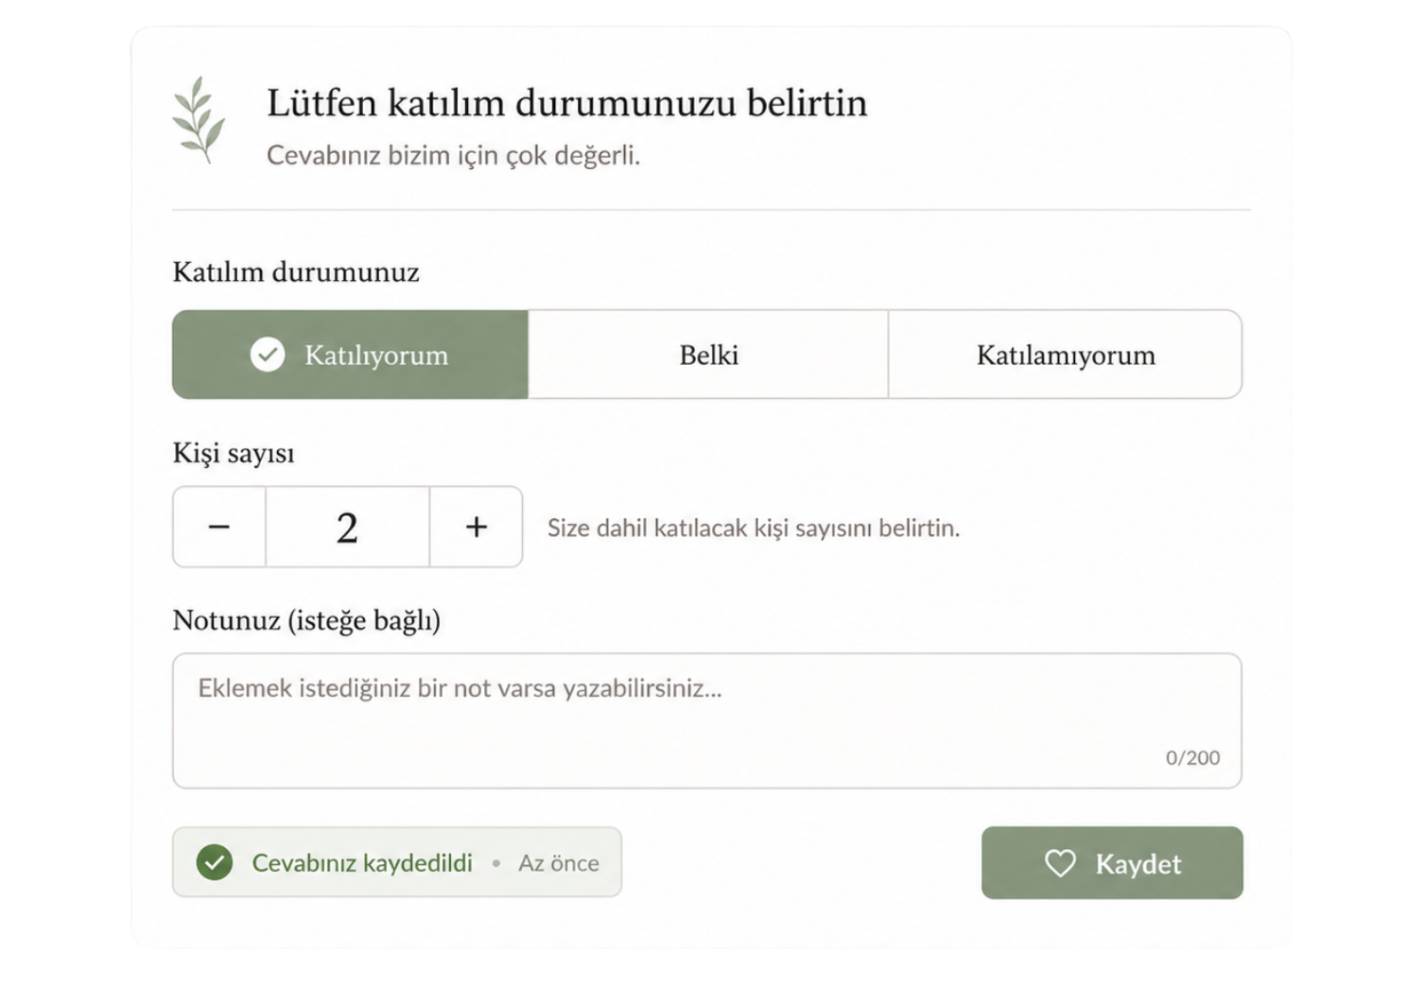
Task: Select the Katılıyorum attendance option
Action: point(350,355)
